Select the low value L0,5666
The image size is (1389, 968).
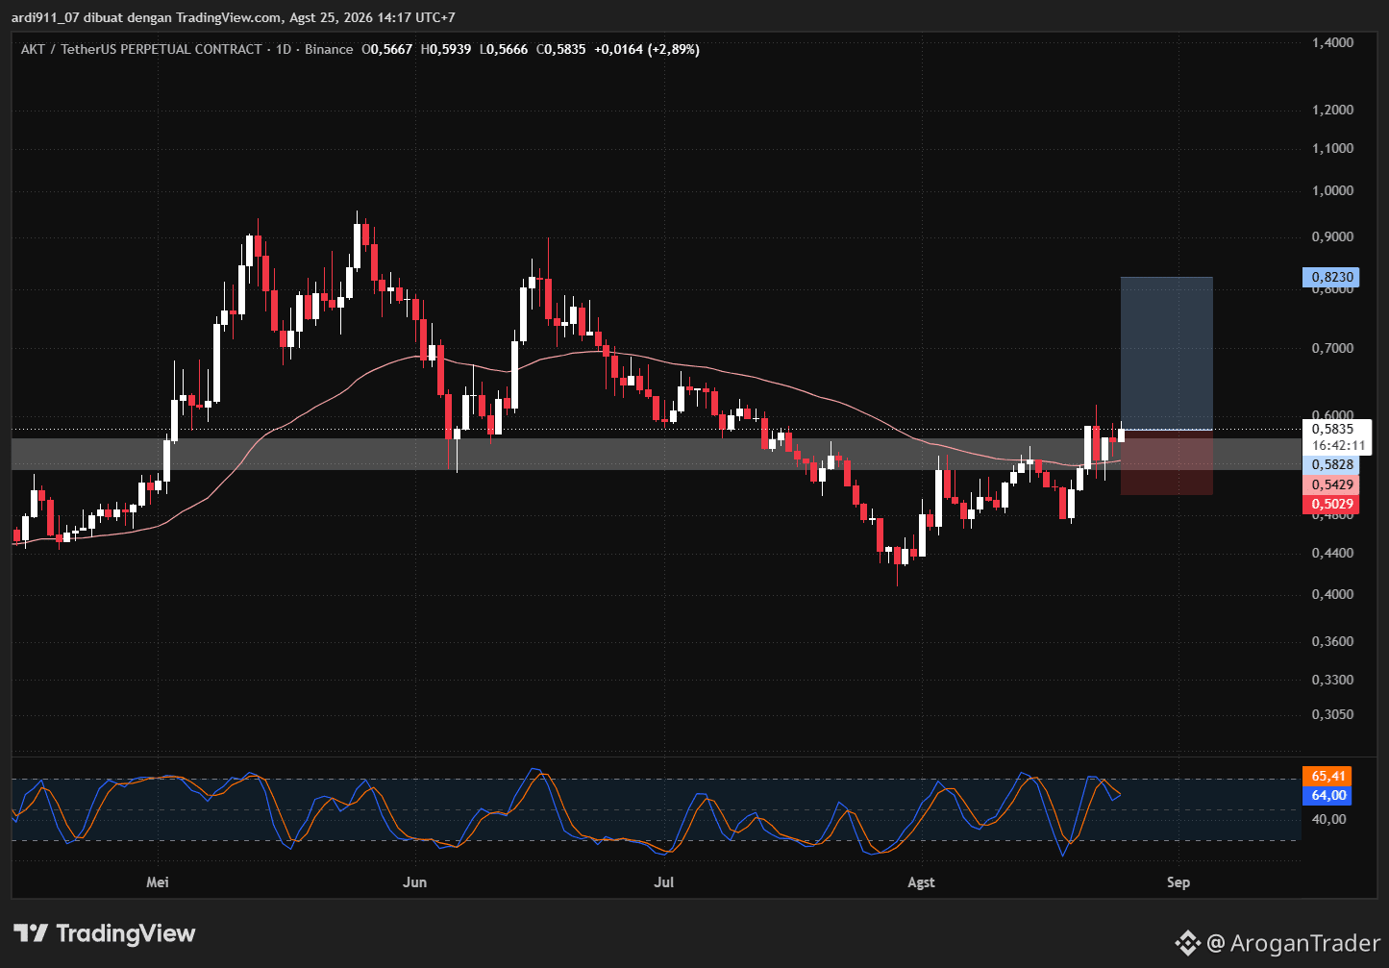[x=504, y=49]
